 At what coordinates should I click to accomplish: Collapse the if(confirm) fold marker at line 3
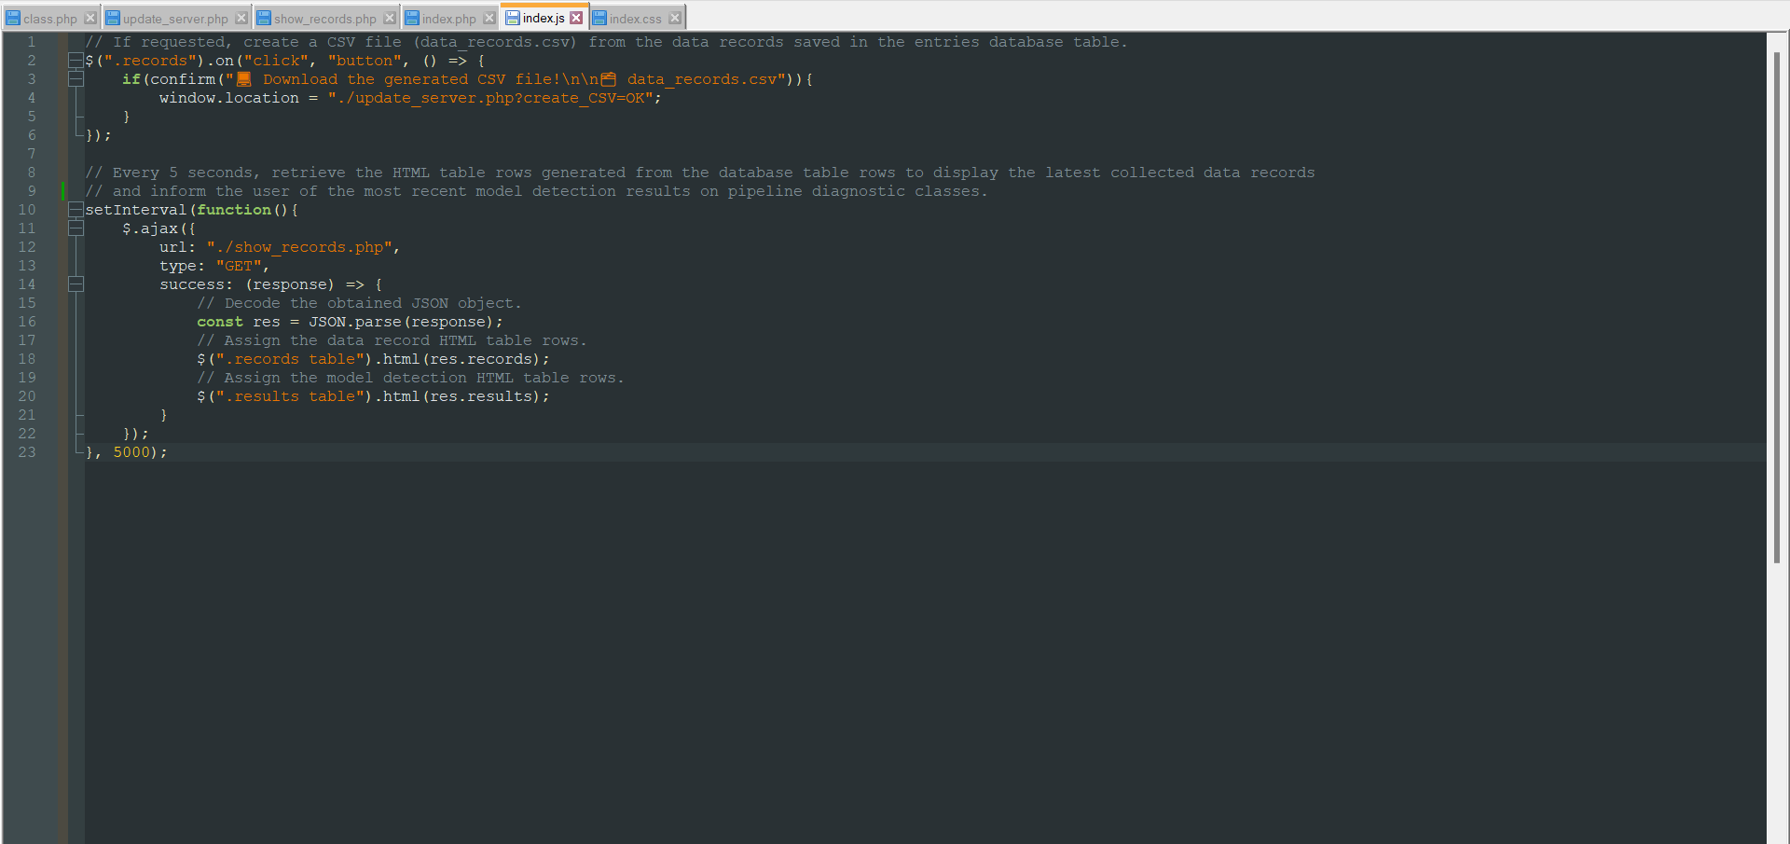[75, 79]
